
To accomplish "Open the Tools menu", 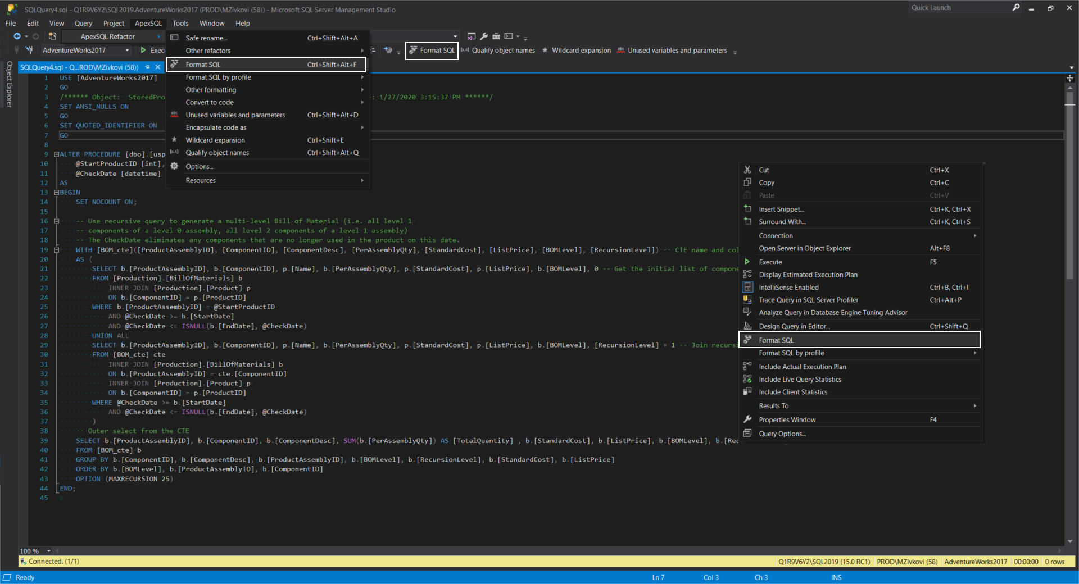I will (x=180, y=23).
